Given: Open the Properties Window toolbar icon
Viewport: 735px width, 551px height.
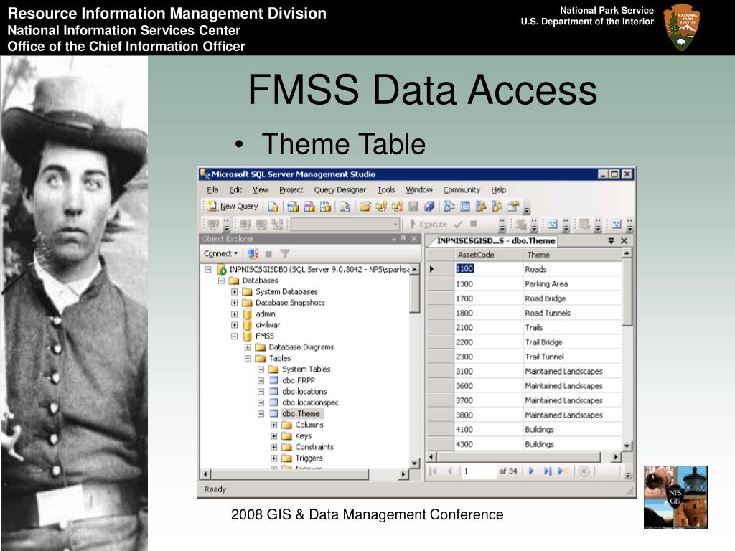Looking at the screenshot, I should (x=513, y=207).
